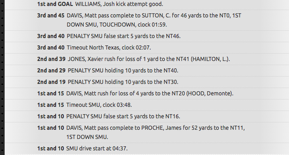Click down label beside Timeout North Texas
The image size is (289, 155).
51,48
